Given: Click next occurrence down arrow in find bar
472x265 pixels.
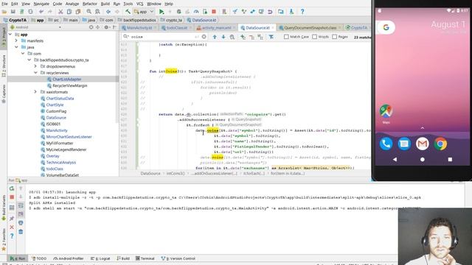Looking at the screenshot, I should (223, 37).
